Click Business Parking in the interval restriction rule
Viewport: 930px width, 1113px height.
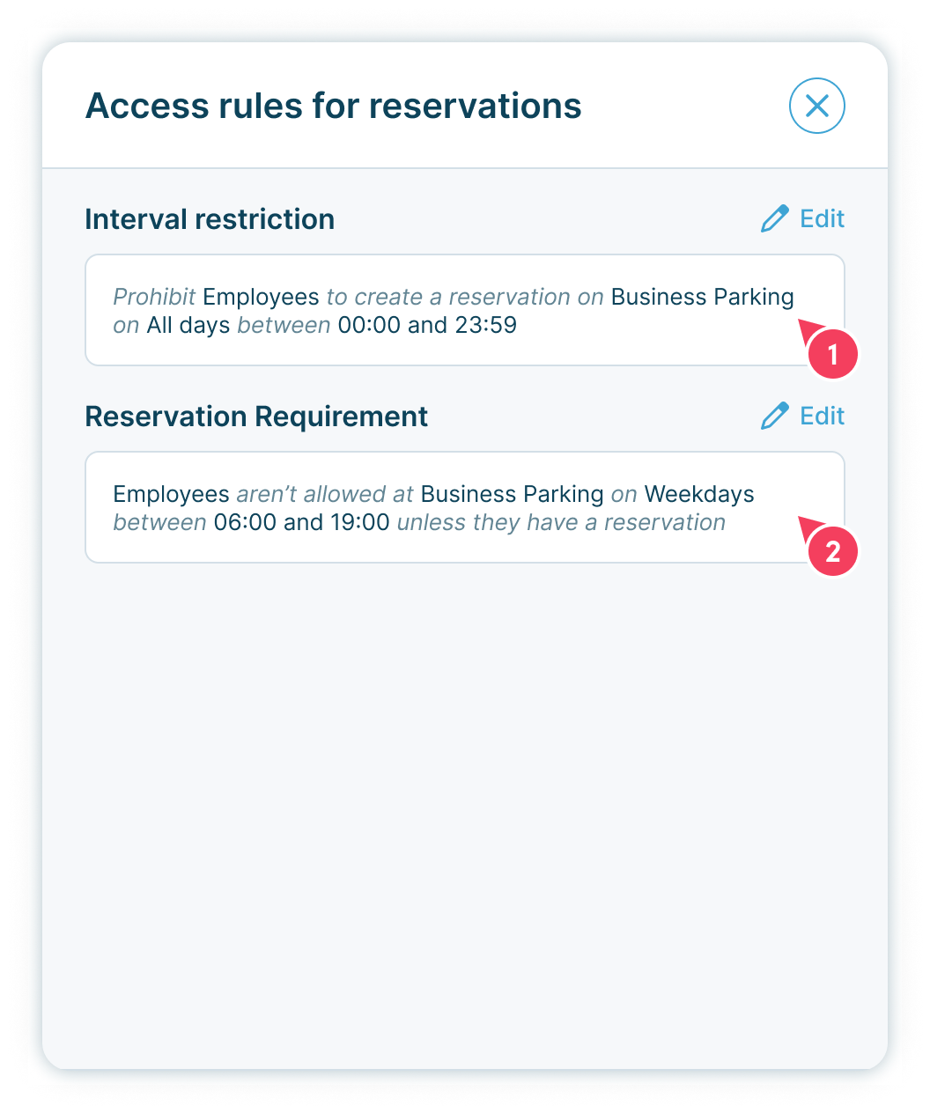[702, 297]
